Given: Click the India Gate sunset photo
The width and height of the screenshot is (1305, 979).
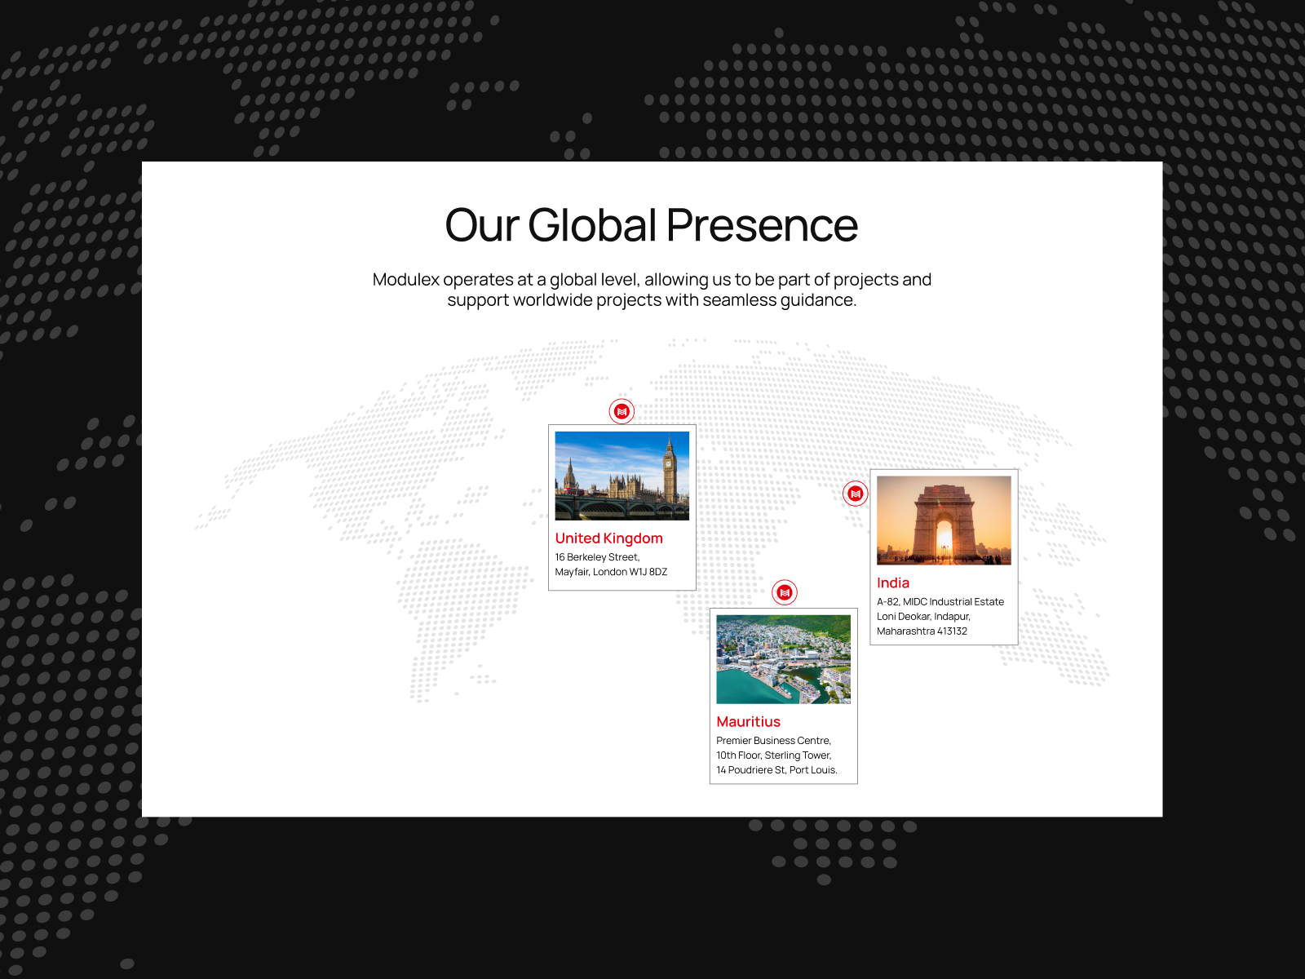Looking at the screenshot, I should click(943, 522).
